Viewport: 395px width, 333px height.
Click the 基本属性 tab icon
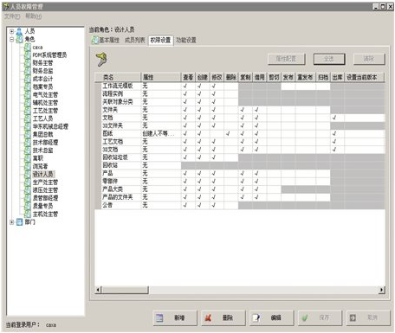tap(94, 40)
